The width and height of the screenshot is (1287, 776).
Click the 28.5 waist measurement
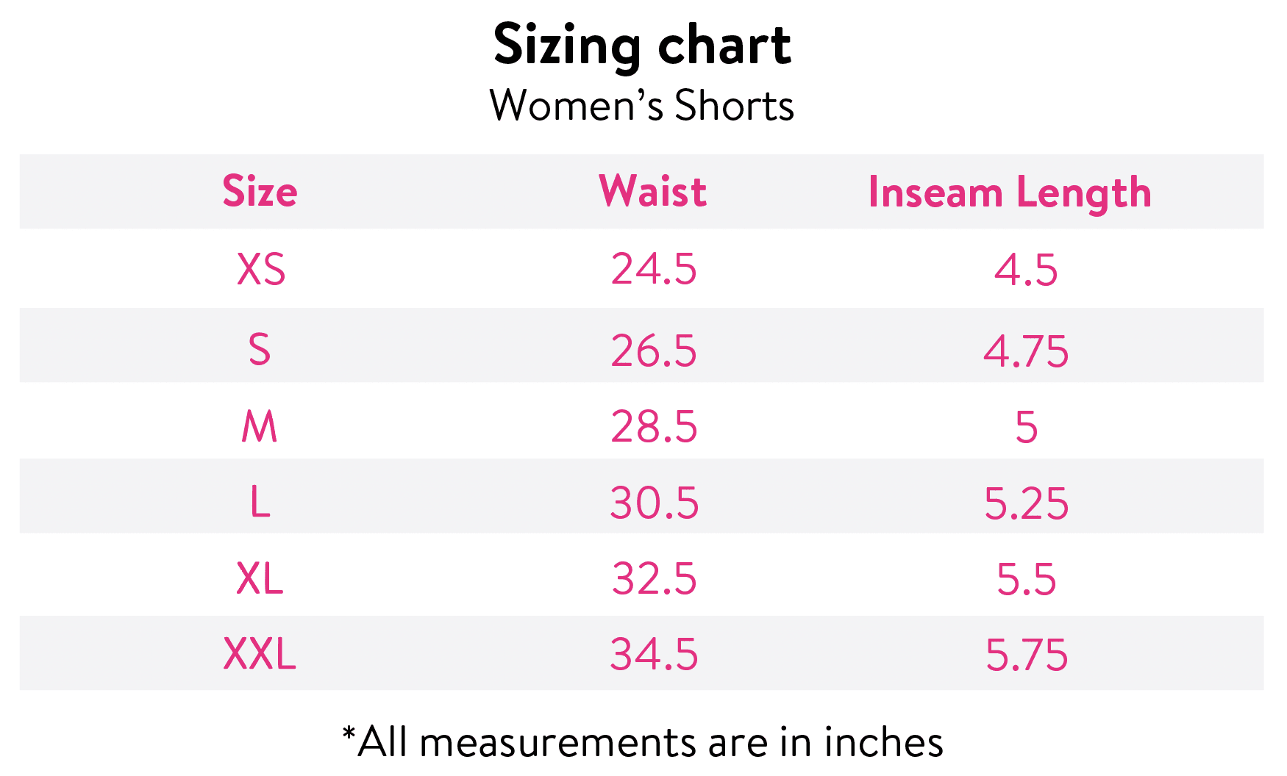point(654,427)
